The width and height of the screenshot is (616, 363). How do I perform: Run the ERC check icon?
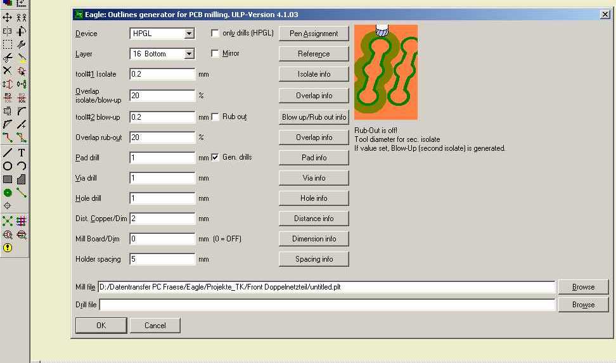7,234
